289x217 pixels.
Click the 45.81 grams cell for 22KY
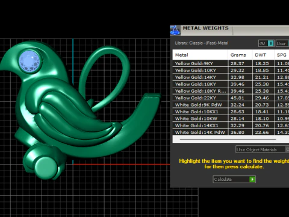point(240,98)
